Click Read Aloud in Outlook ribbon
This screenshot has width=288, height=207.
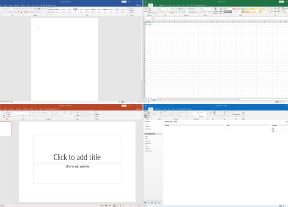(243, 114)
